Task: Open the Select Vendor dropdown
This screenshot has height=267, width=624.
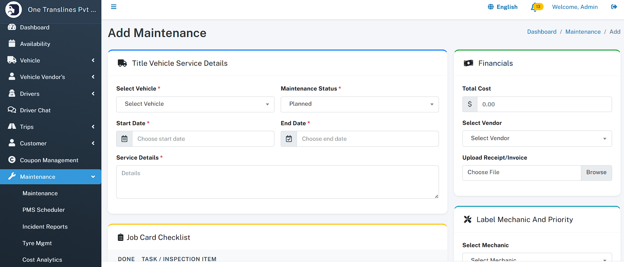Action: pos(537,138)
